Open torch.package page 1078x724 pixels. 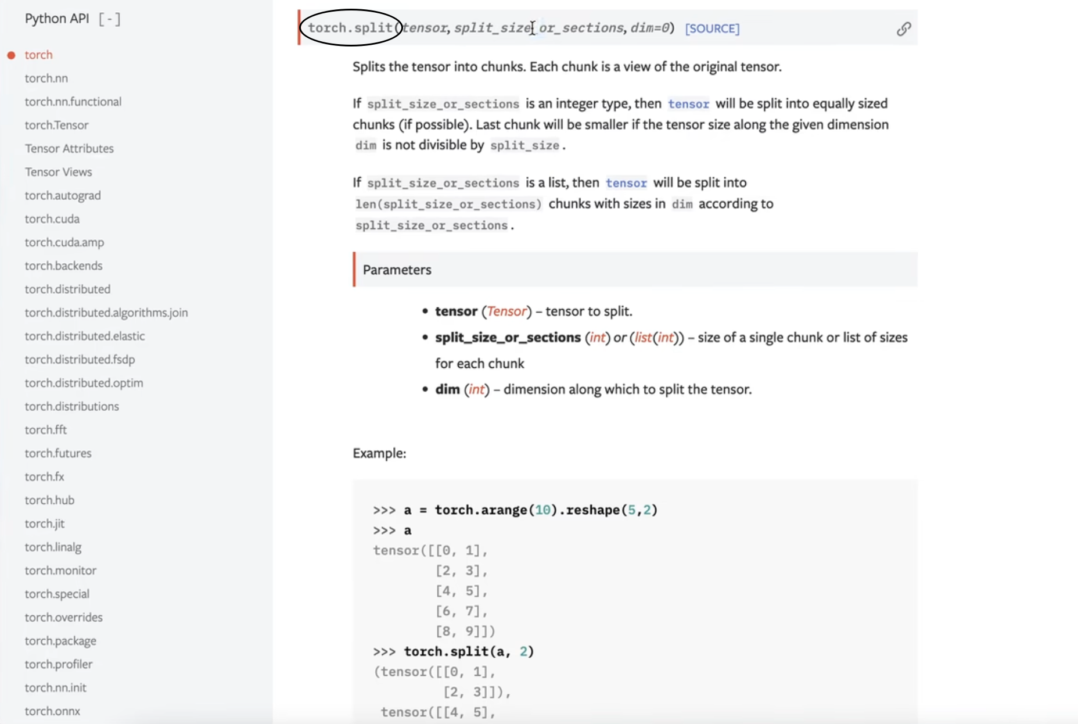60,641
